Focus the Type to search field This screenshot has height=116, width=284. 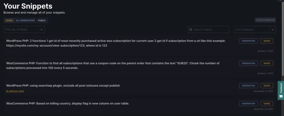tap(208, 29)
